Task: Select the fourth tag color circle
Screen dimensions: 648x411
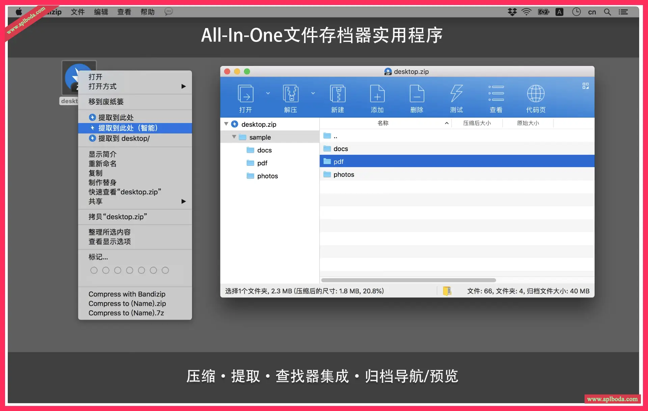Action: pyautogui.click(x=130, y=270)
